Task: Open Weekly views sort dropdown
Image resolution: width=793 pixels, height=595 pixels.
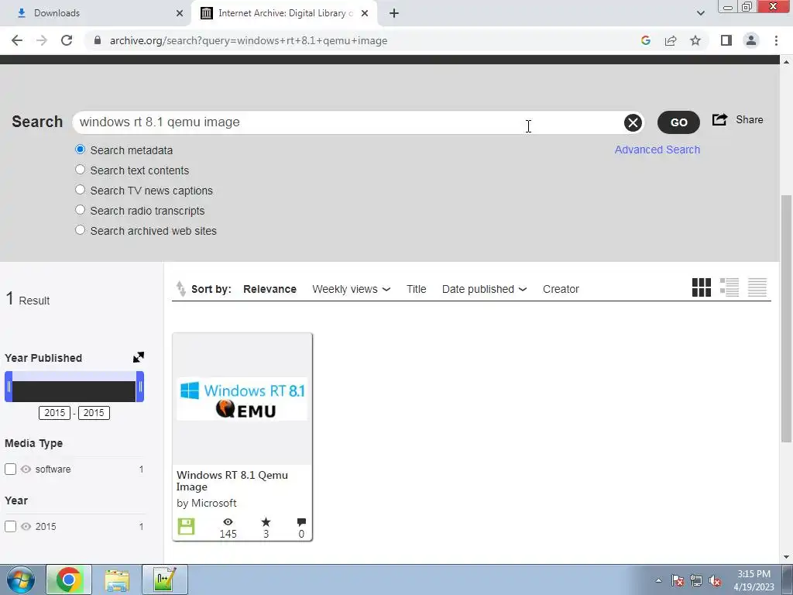Action: point(351,289)
